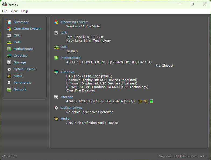Maximize the Speccy window

(192, 4)
